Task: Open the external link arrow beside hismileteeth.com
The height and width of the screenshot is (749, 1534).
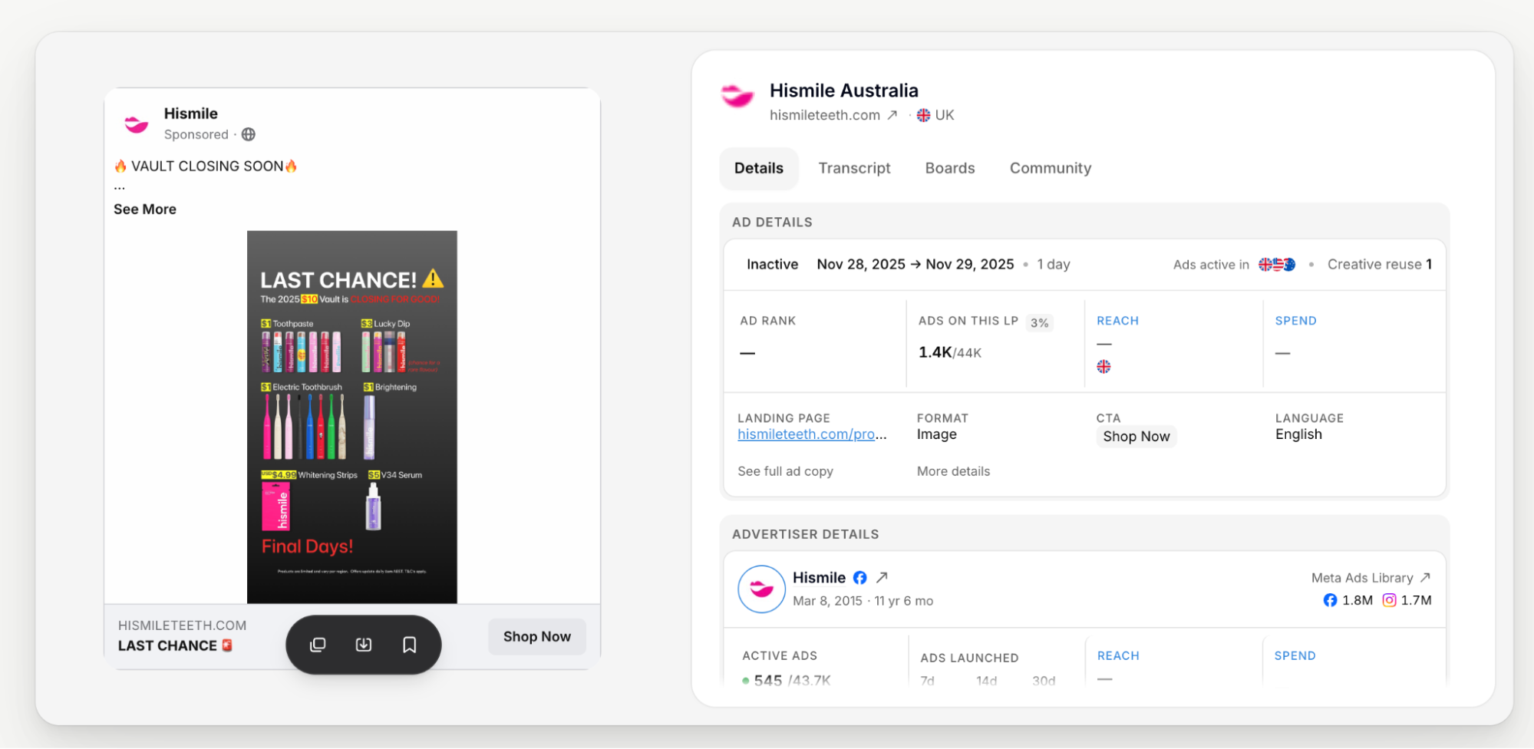Action: [892, 115]
